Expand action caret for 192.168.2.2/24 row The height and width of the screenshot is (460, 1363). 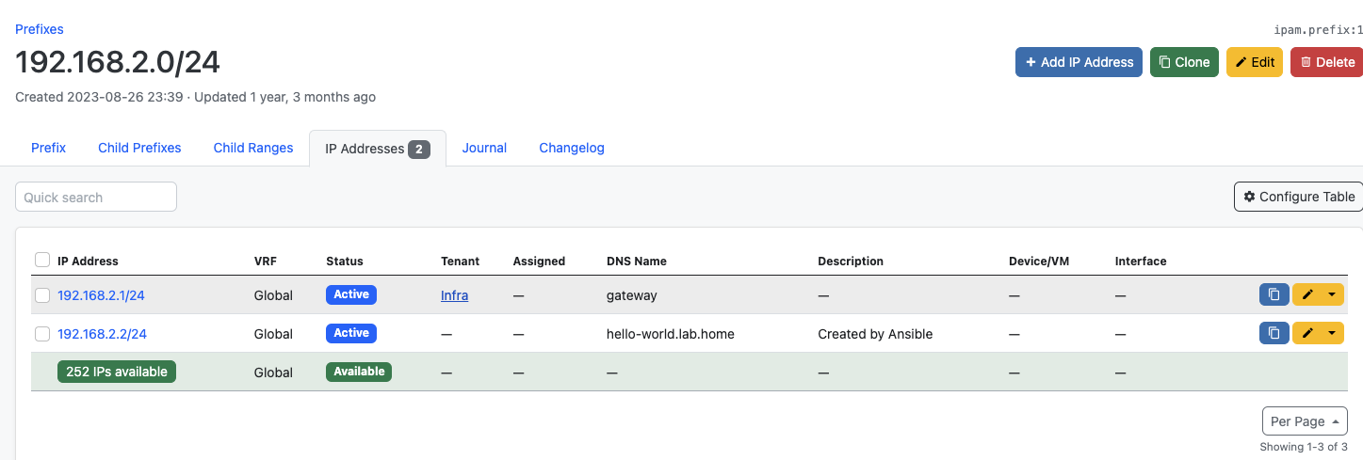pyautogui.click(x=1331, y=333)
